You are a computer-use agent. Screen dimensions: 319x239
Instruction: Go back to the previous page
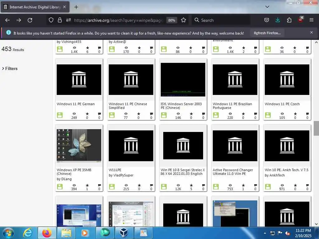coord(7,20)
